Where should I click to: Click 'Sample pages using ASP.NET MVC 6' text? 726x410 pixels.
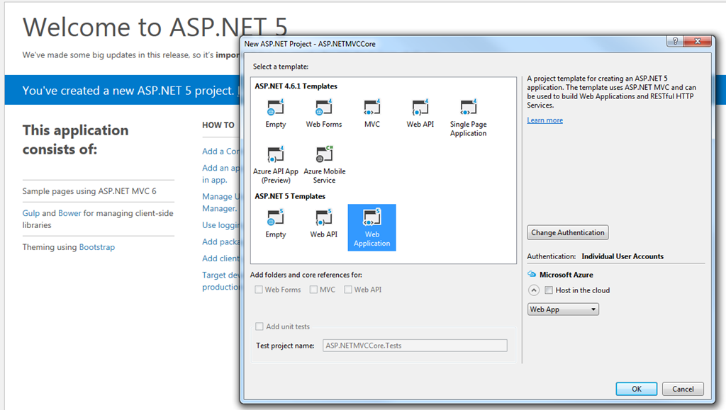[89, 191]
